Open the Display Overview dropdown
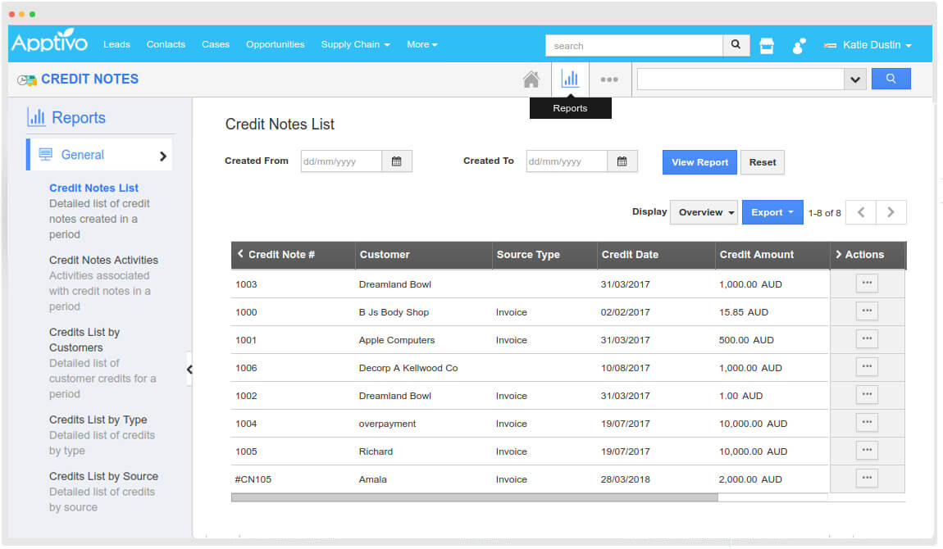 click(704, 212)
